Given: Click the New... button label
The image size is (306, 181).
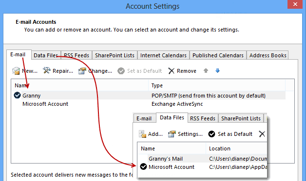Looking at the screenshot, I should click(x=30, y=71).
